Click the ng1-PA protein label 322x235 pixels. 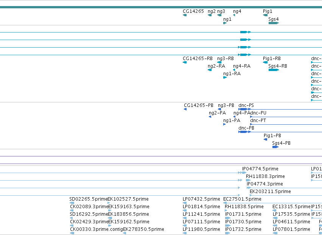pos(232,121)
